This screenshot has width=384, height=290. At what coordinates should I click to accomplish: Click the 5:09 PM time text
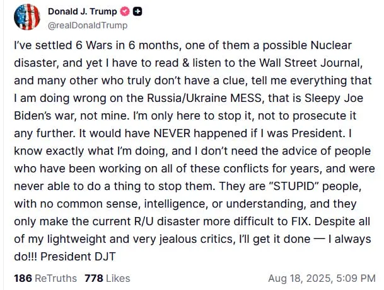(356, 278)
